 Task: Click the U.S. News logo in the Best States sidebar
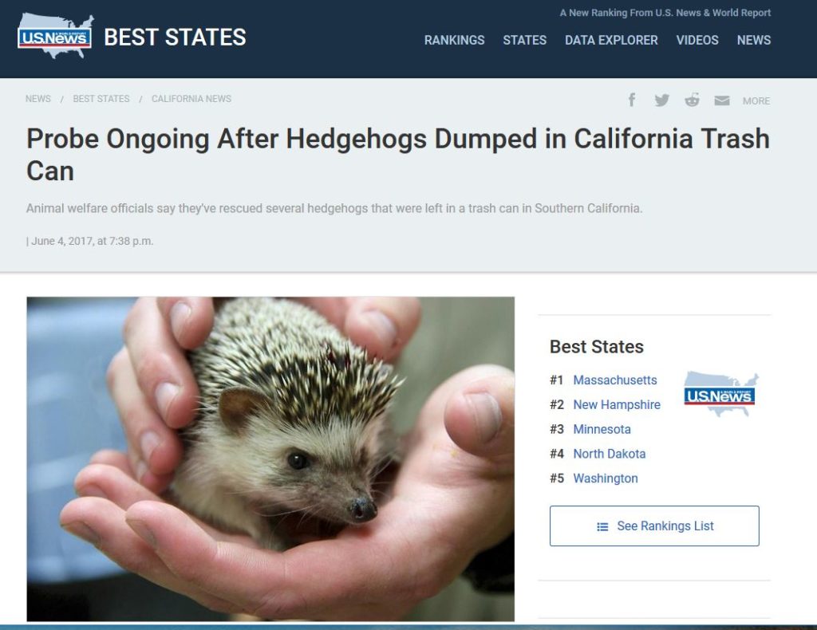click(x=720, y=396)
